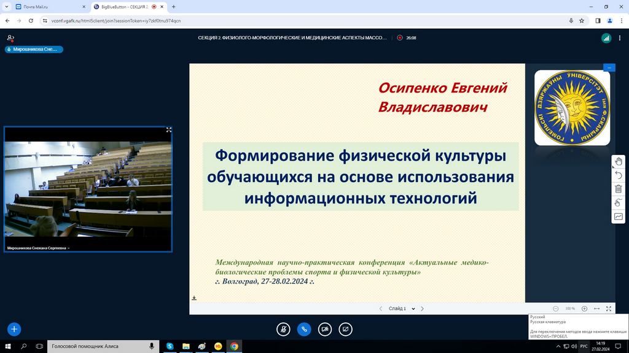
Task: Click the Мирошникова Сне... talking indicator
Action: pyautogui.click(x=34, y=50)
